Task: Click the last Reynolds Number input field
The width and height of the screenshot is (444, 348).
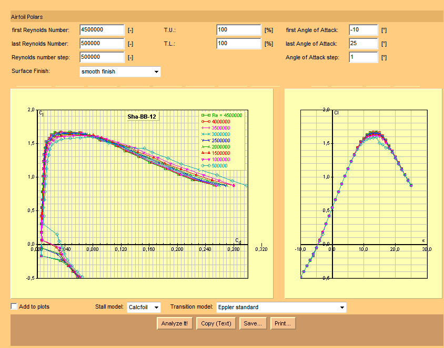Action: tap(102, 44)
